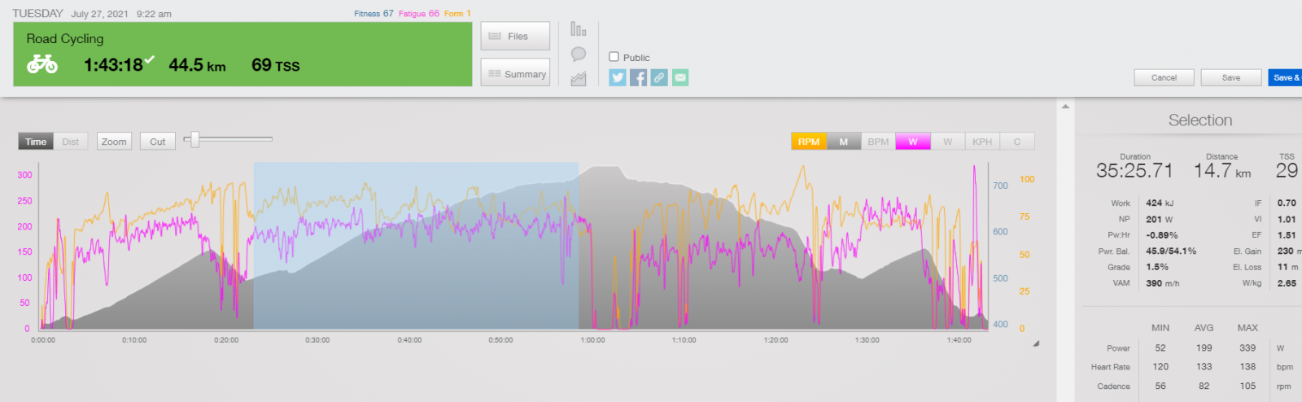
Task: Click the Power max 339 value
Action: pos(1247,348)
